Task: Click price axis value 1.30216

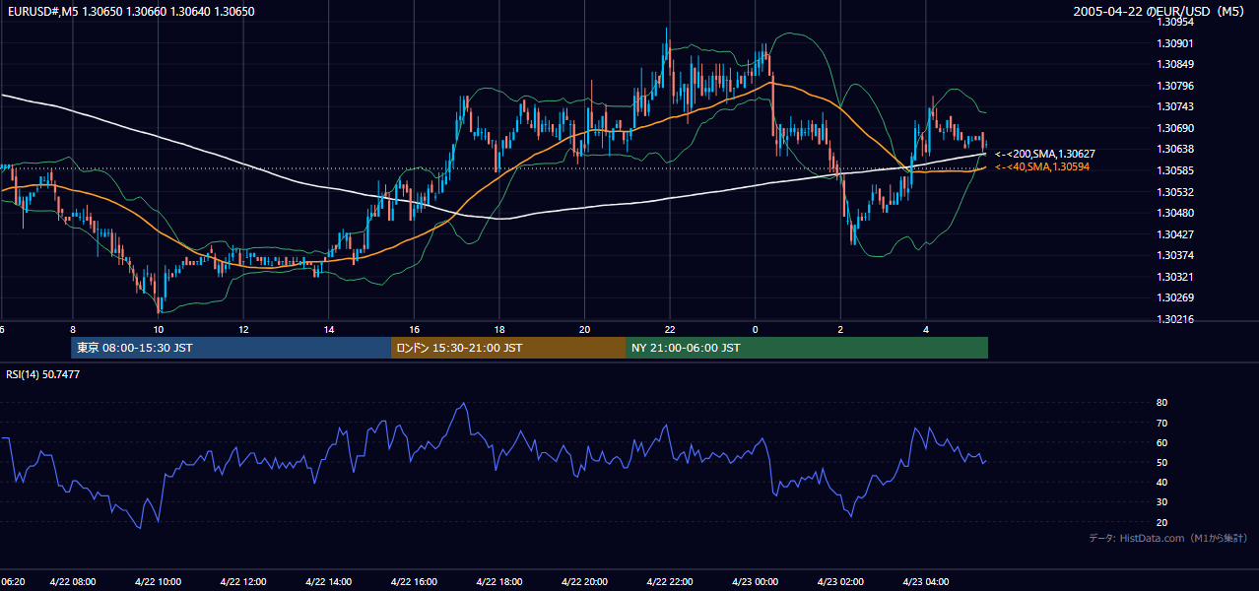Action: click(1174, 319)
